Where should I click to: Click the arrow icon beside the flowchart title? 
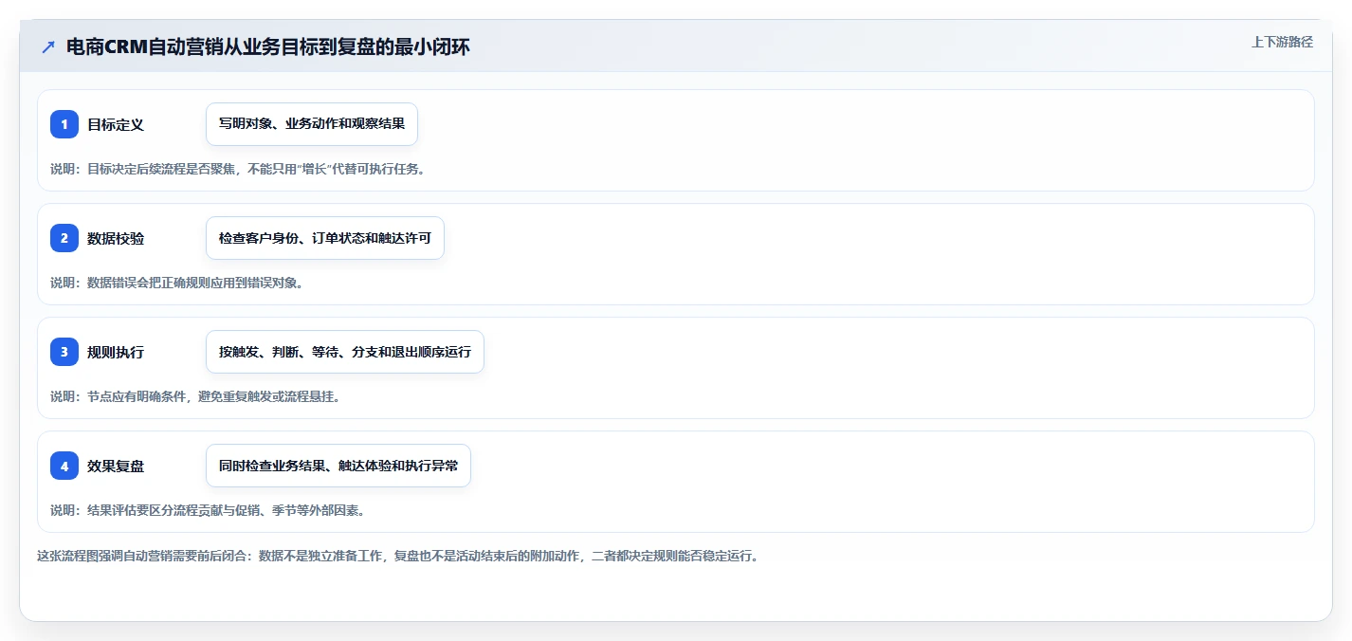pyautogui.click(x=48, y=47)
